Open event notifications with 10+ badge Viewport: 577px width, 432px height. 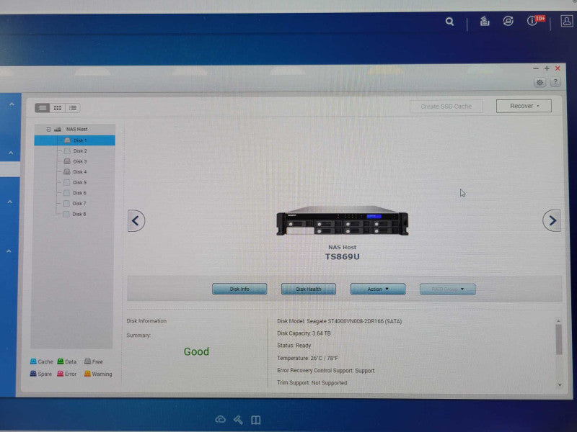click(x=534, y=21)
